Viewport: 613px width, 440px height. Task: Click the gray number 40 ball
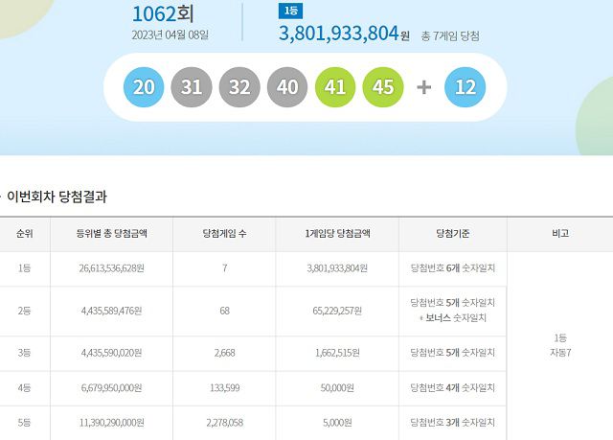point(287,88)
